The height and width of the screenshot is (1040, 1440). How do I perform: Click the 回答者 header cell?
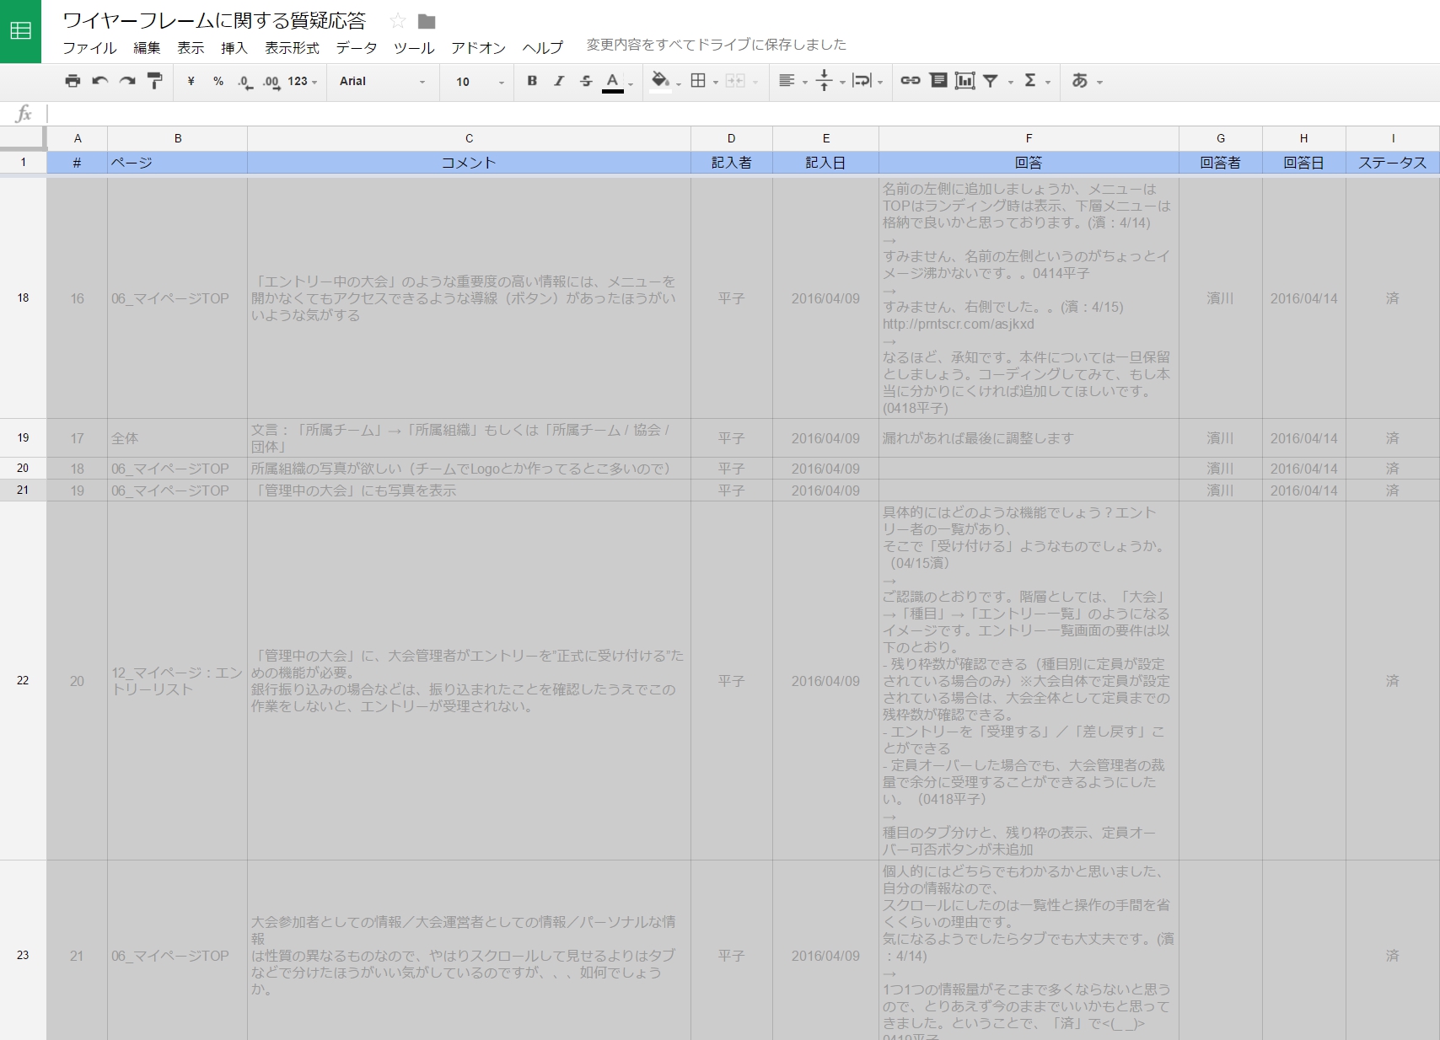tap(1220, 163)
